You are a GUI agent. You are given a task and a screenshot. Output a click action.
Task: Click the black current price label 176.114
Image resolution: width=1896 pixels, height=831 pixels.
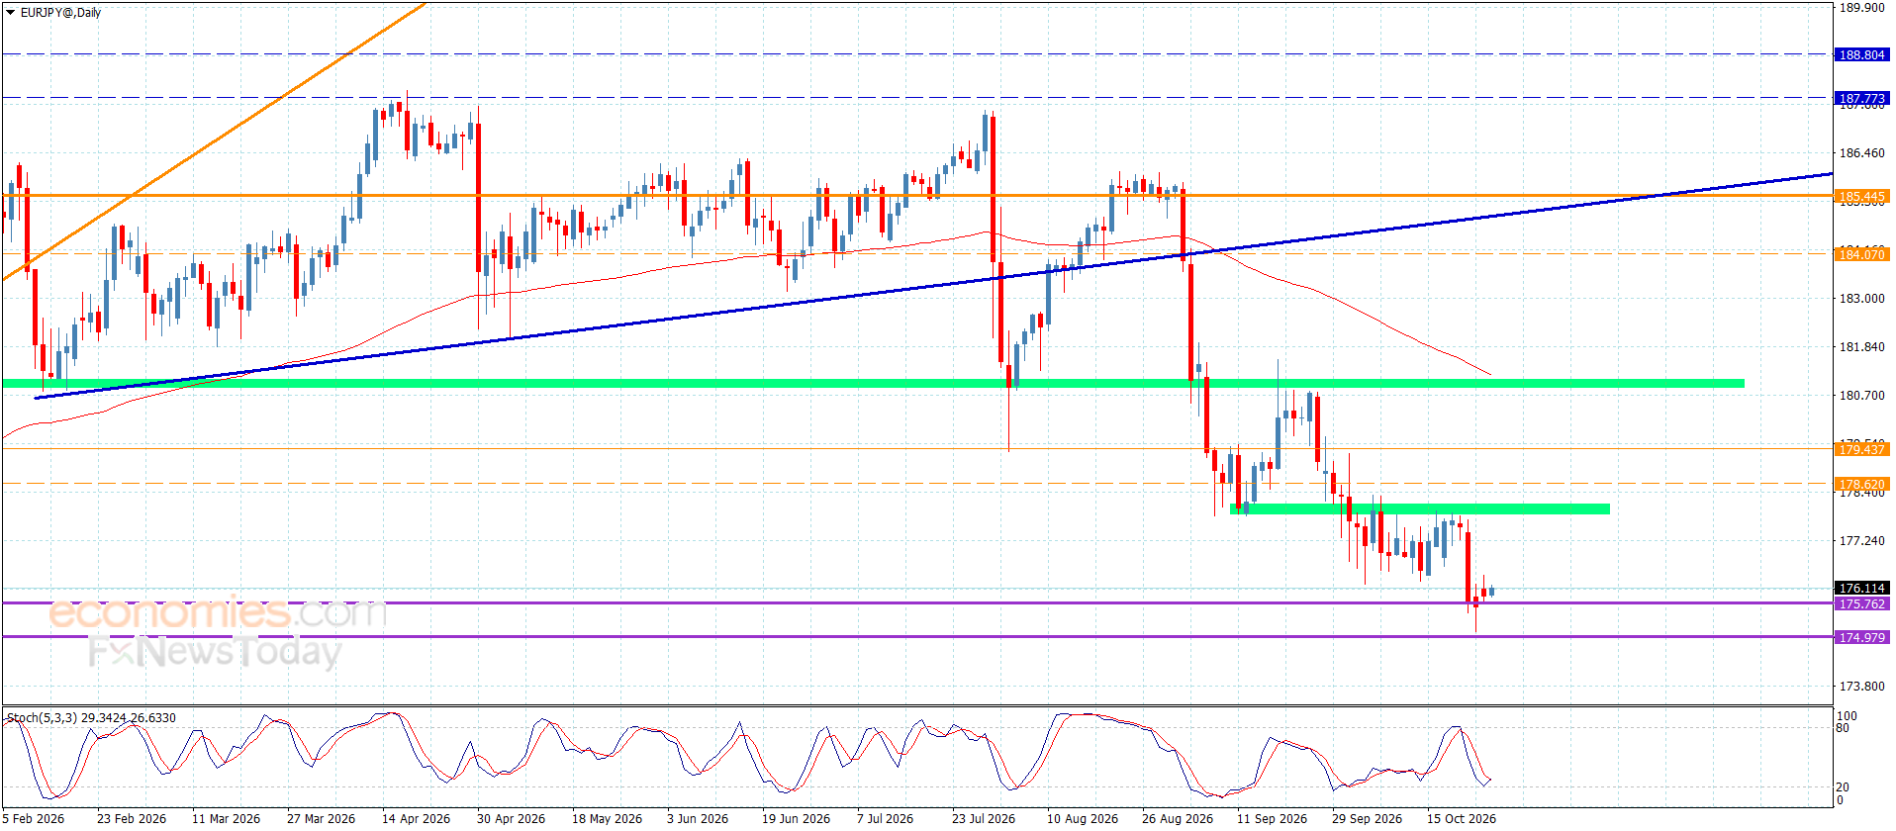(x=1861, y=589)
